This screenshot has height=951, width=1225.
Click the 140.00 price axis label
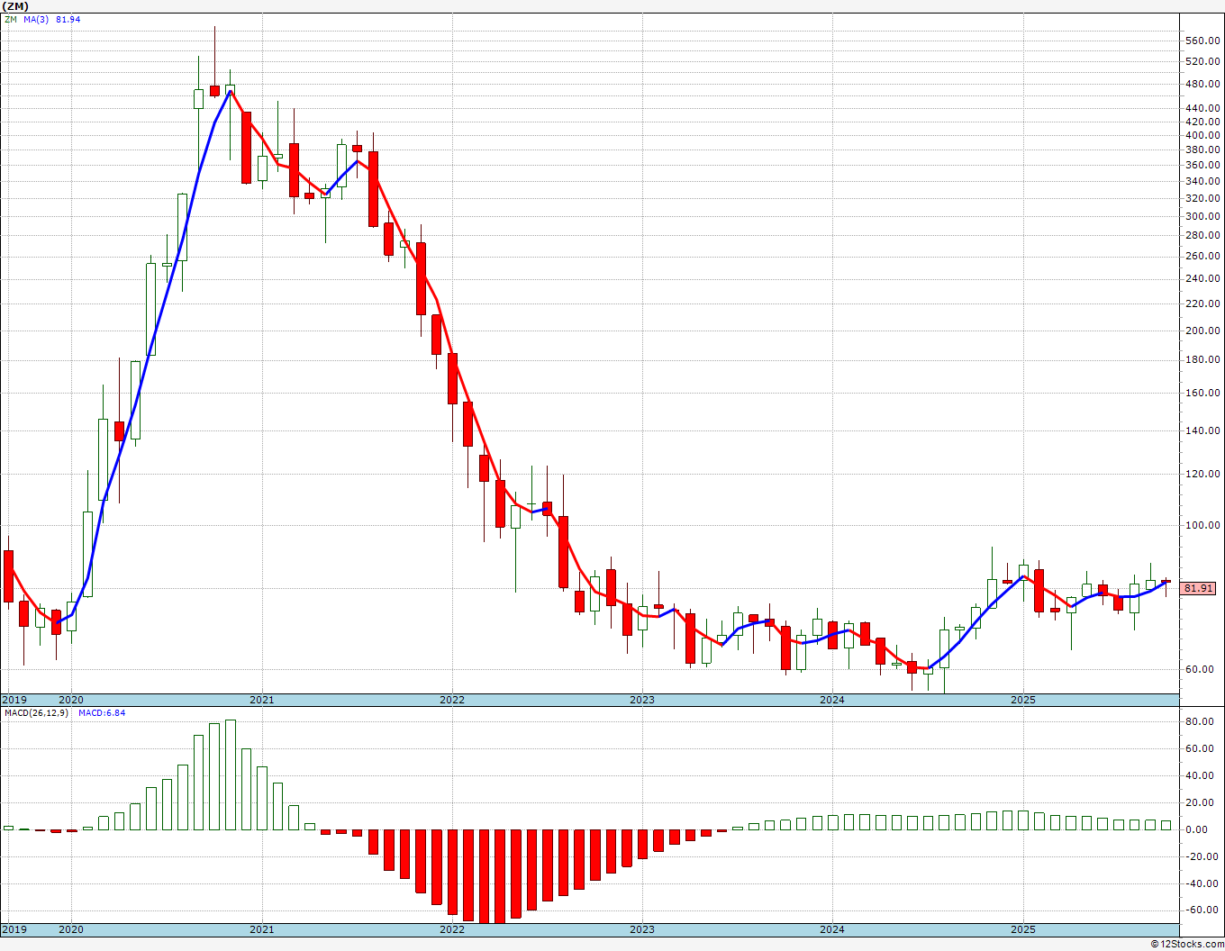(1203, 430)
